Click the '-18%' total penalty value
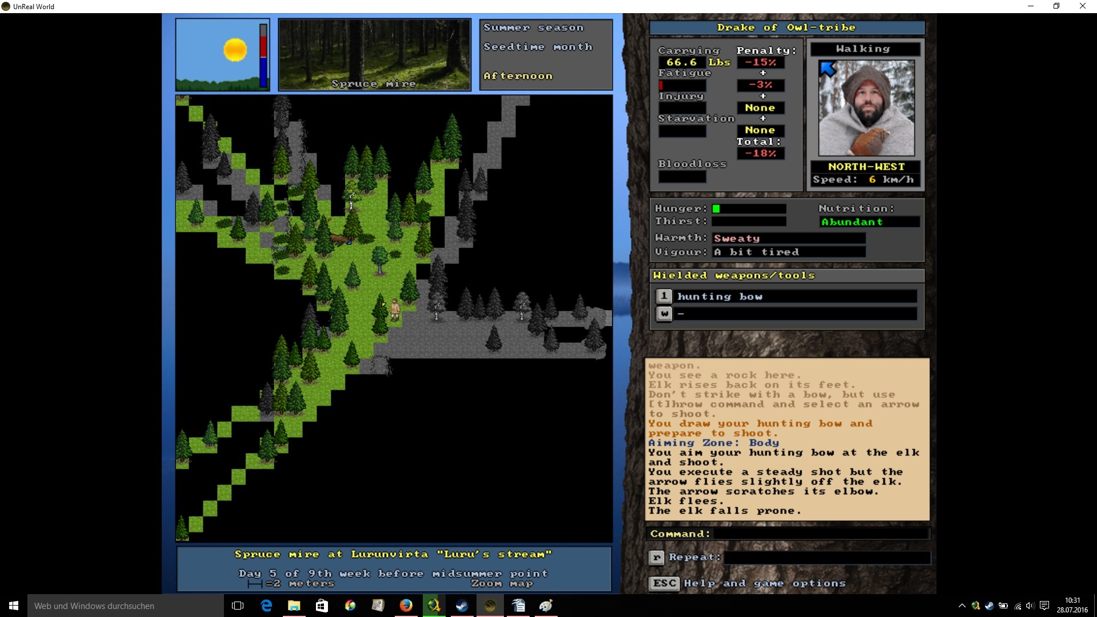This screenshot has width=1097, height=617. [x=760, y=153]
